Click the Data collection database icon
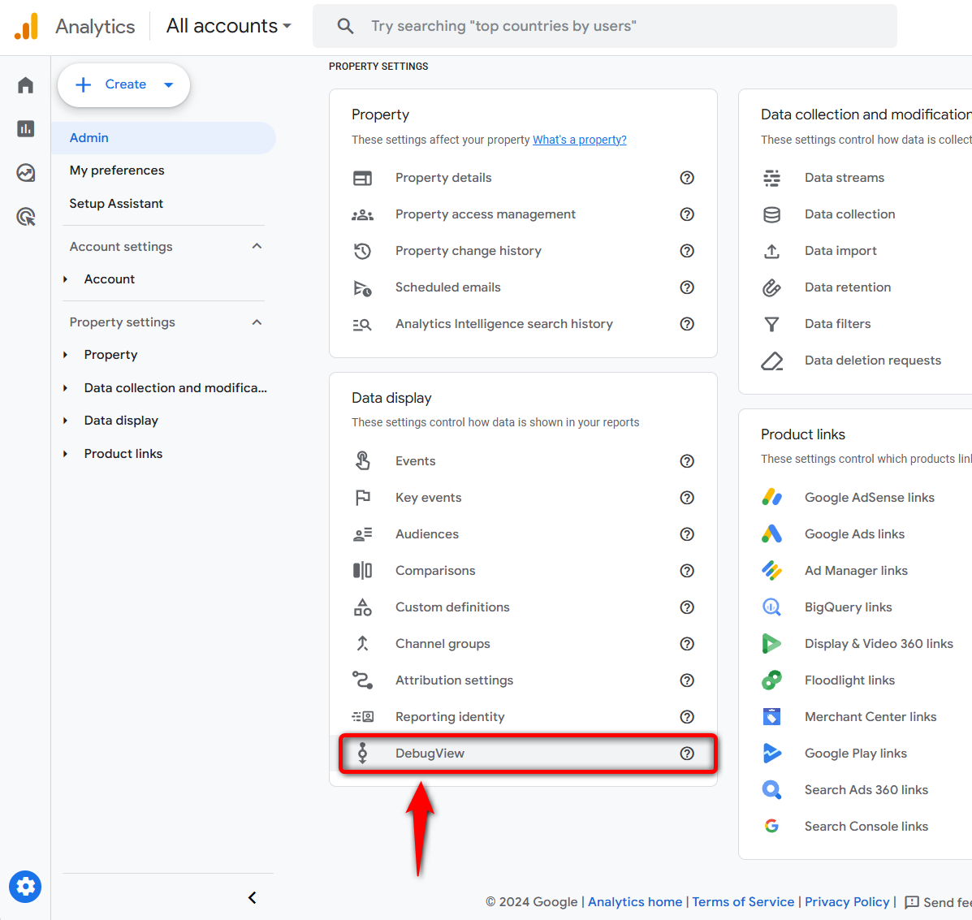 point(771,214)
